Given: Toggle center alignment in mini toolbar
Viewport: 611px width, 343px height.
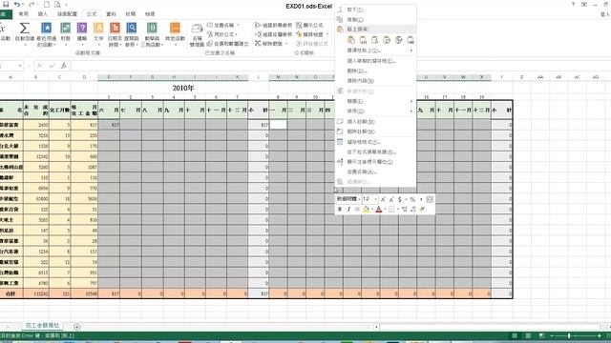Looking at the screenshot, I should [x=357, y=210].
